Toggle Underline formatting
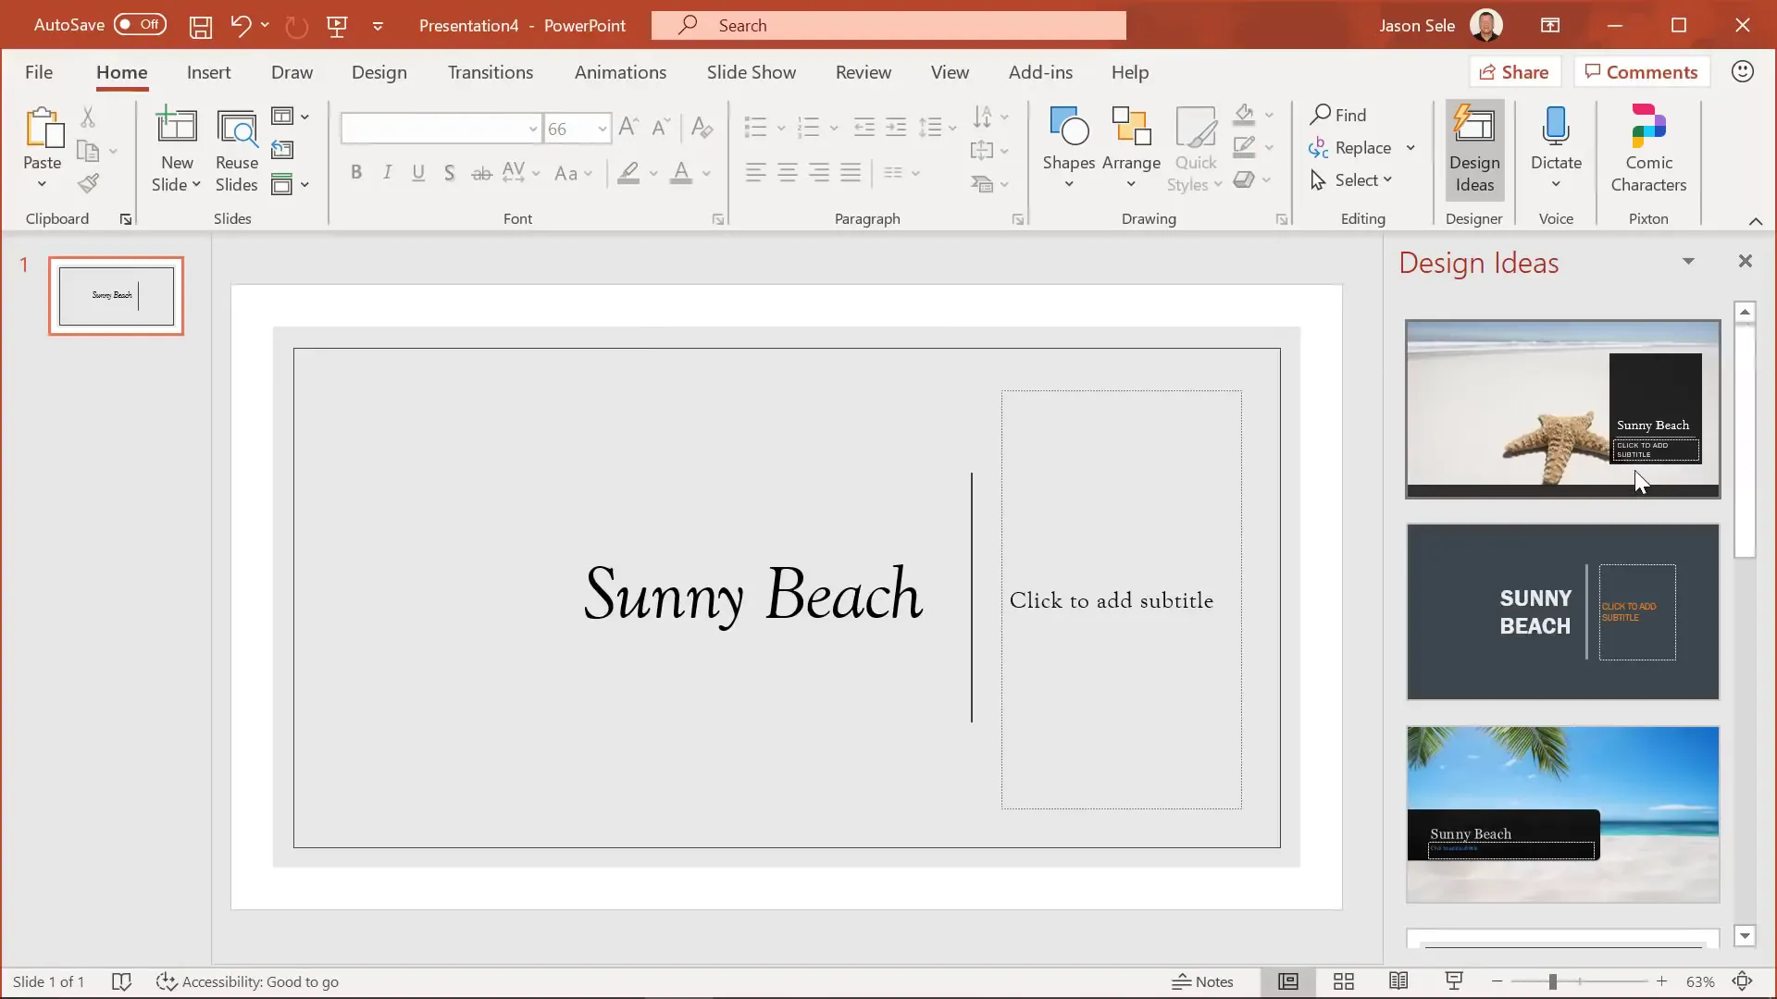 [x=418, y=173]
